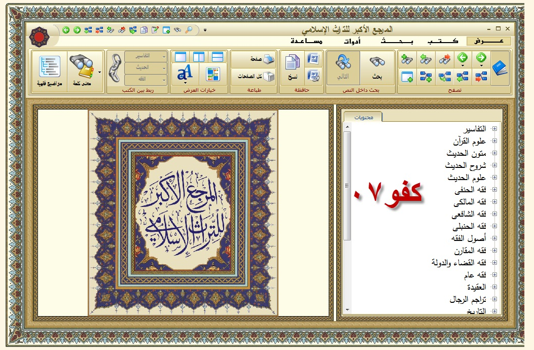Click the upper Word document icon in حافظة group
The height and width of the screenshot is (350, 534).
[x=313, y=59]
